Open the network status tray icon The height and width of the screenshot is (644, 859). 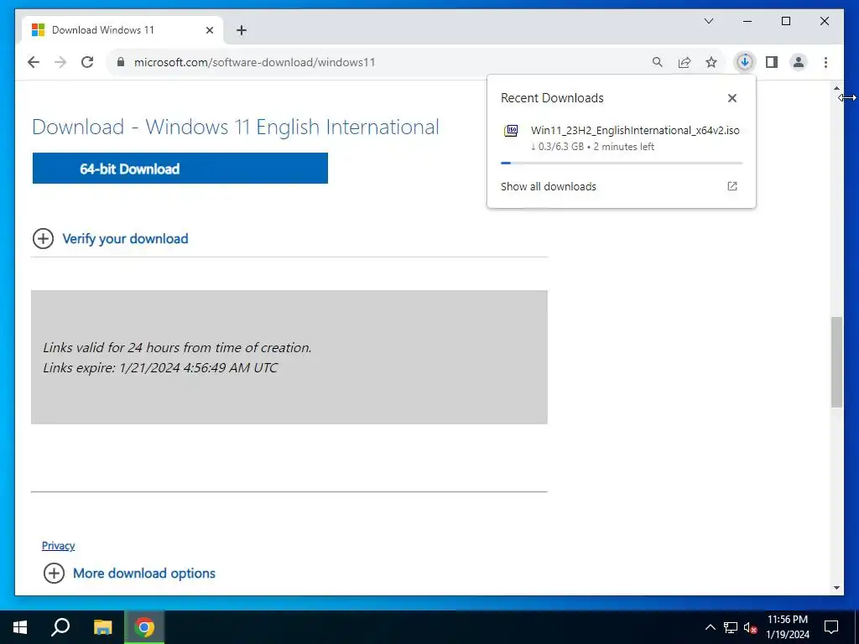point(731,627)
